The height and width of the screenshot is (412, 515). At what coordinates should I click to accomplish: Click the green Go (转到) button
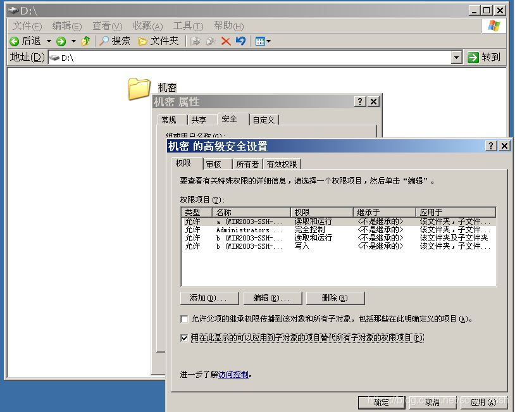(x=484, y=58)
